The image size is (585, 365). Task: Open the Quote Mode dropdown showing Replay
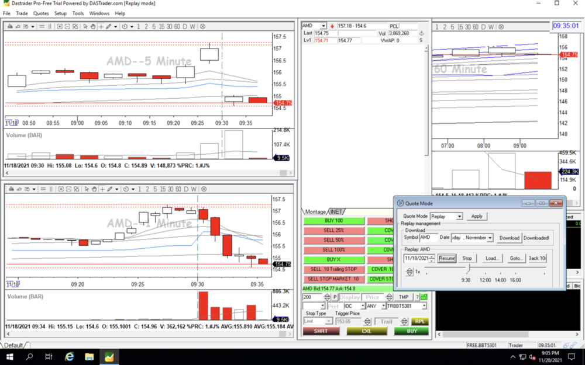point(446,216)
